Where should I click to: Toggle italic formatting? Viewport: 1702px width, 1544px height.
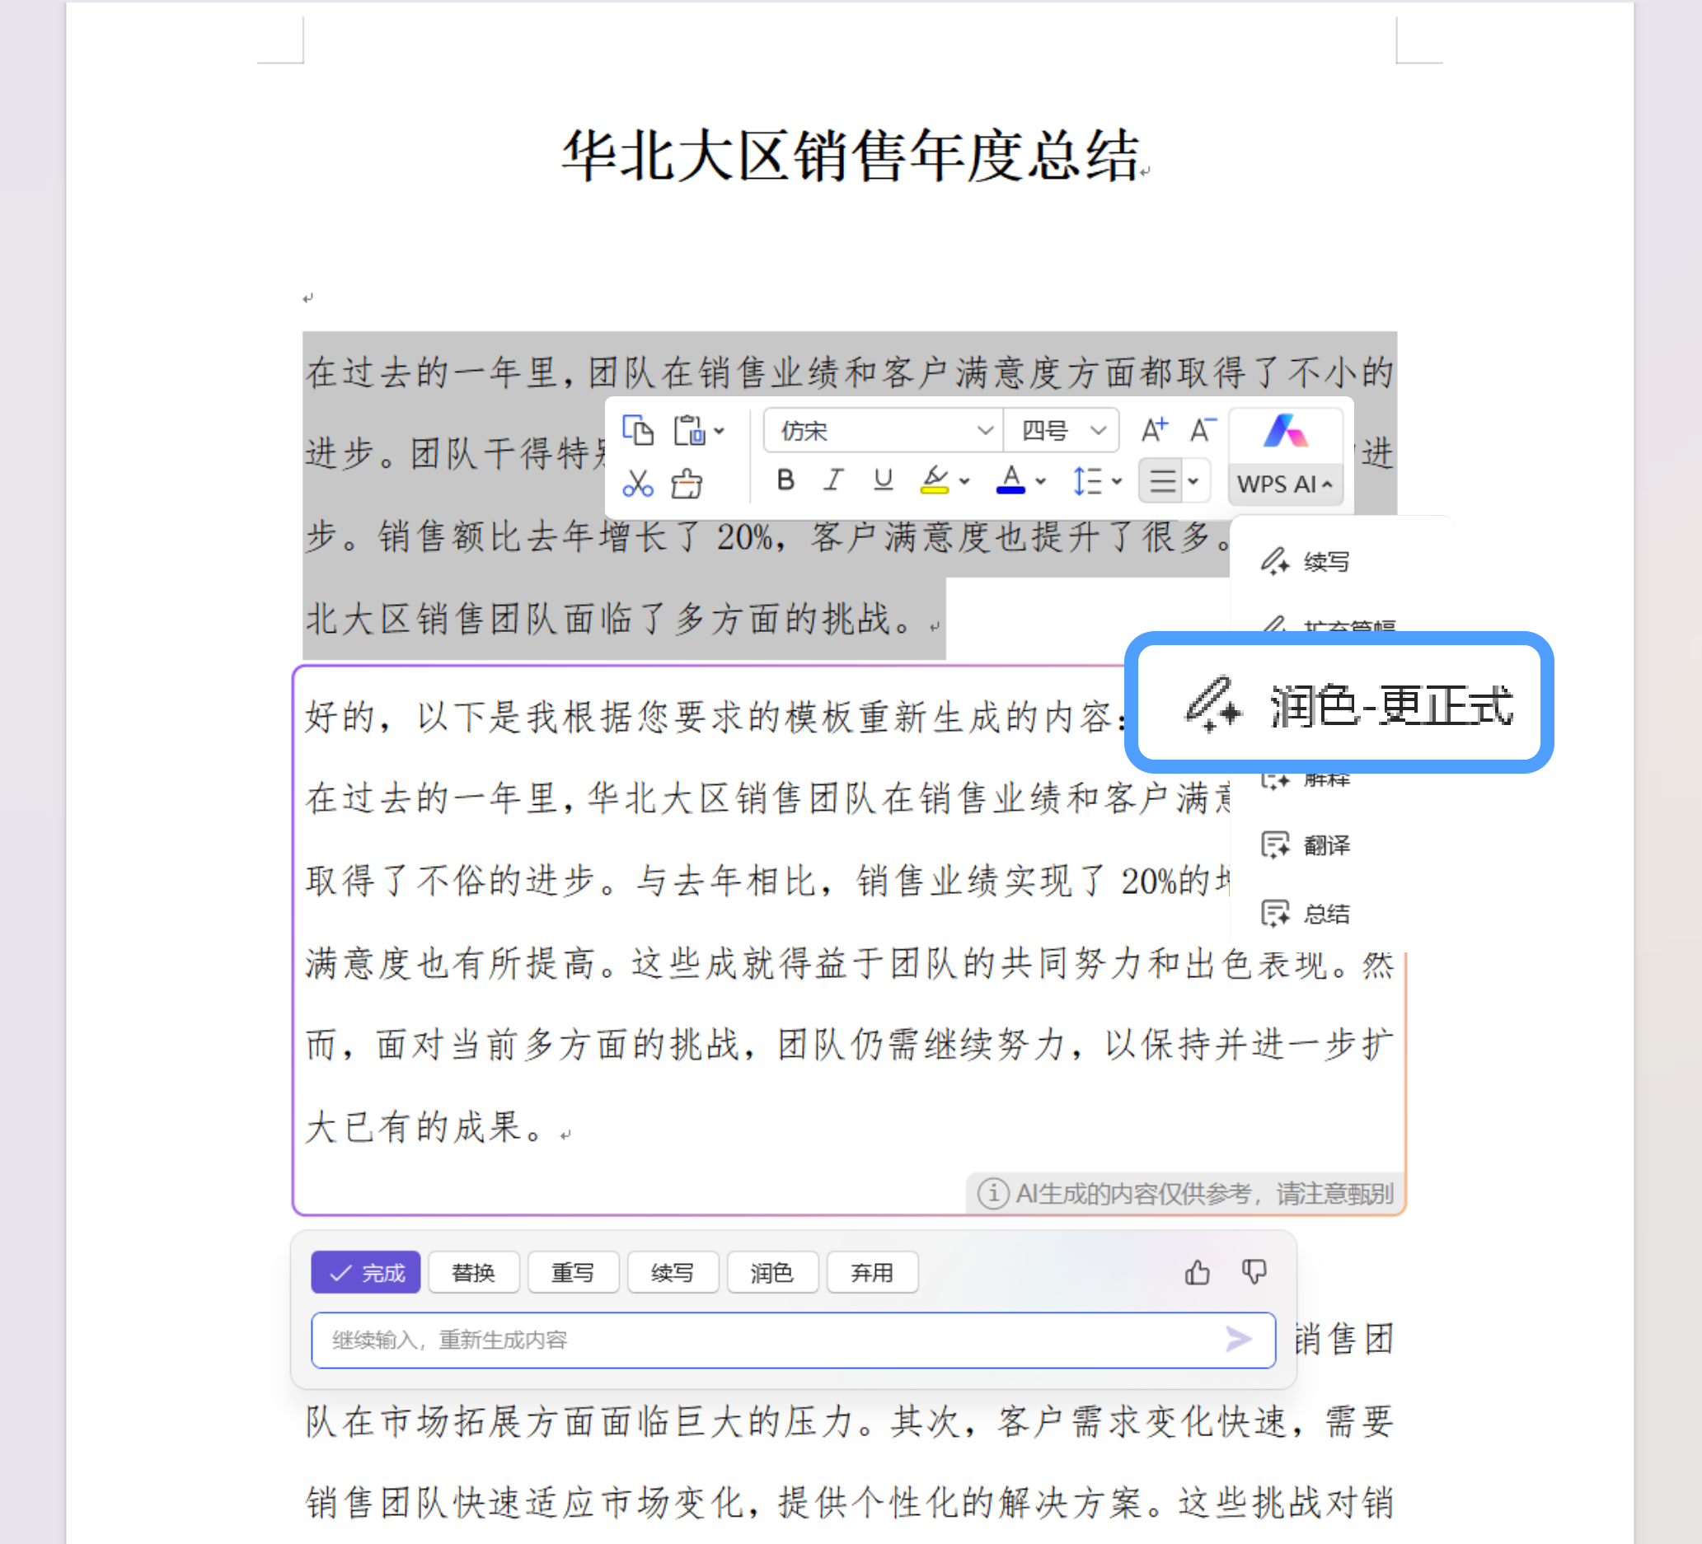(833, 481)
